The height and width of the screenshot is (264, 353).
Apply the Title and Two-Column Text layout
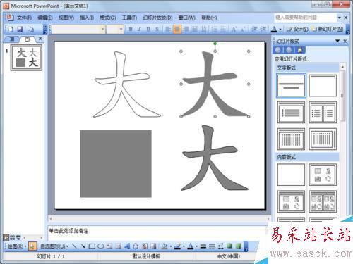pyautogui.click(x=323, y=113)
